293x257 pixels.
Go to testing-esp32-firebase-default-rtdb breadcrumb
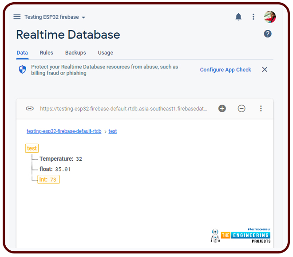coord(64,131)
